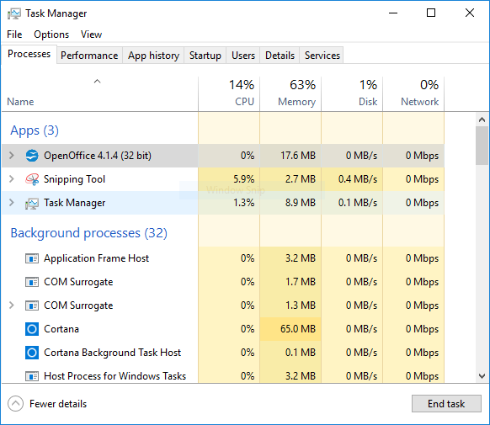The width and height of the screenshot is (490, 425).
Task: Click Task Manager's 0.1 MB/s disk value
Action: point(358,203)
